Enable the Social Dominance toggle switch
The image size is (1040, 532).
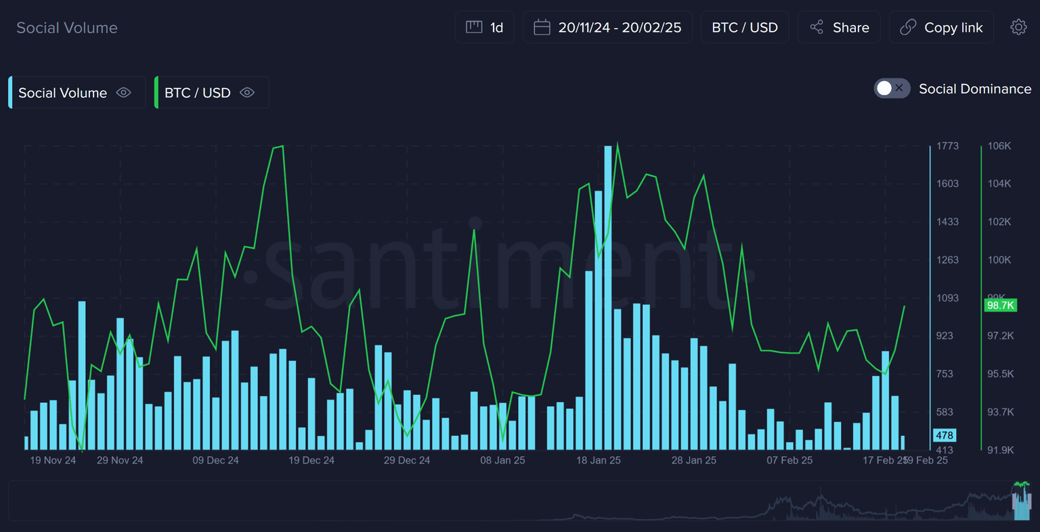pos(892,89)
